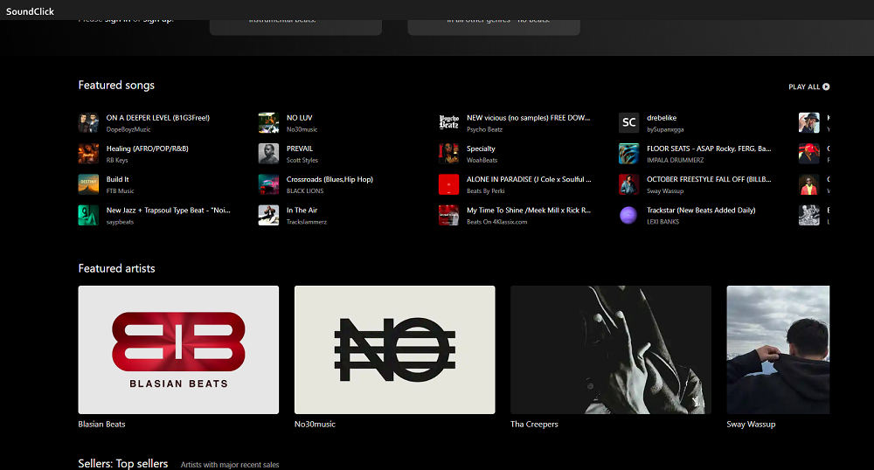Open Trackstar (New Beats Added Daily) title
This screenshot has width=874, height=470.
coord(701,211)
